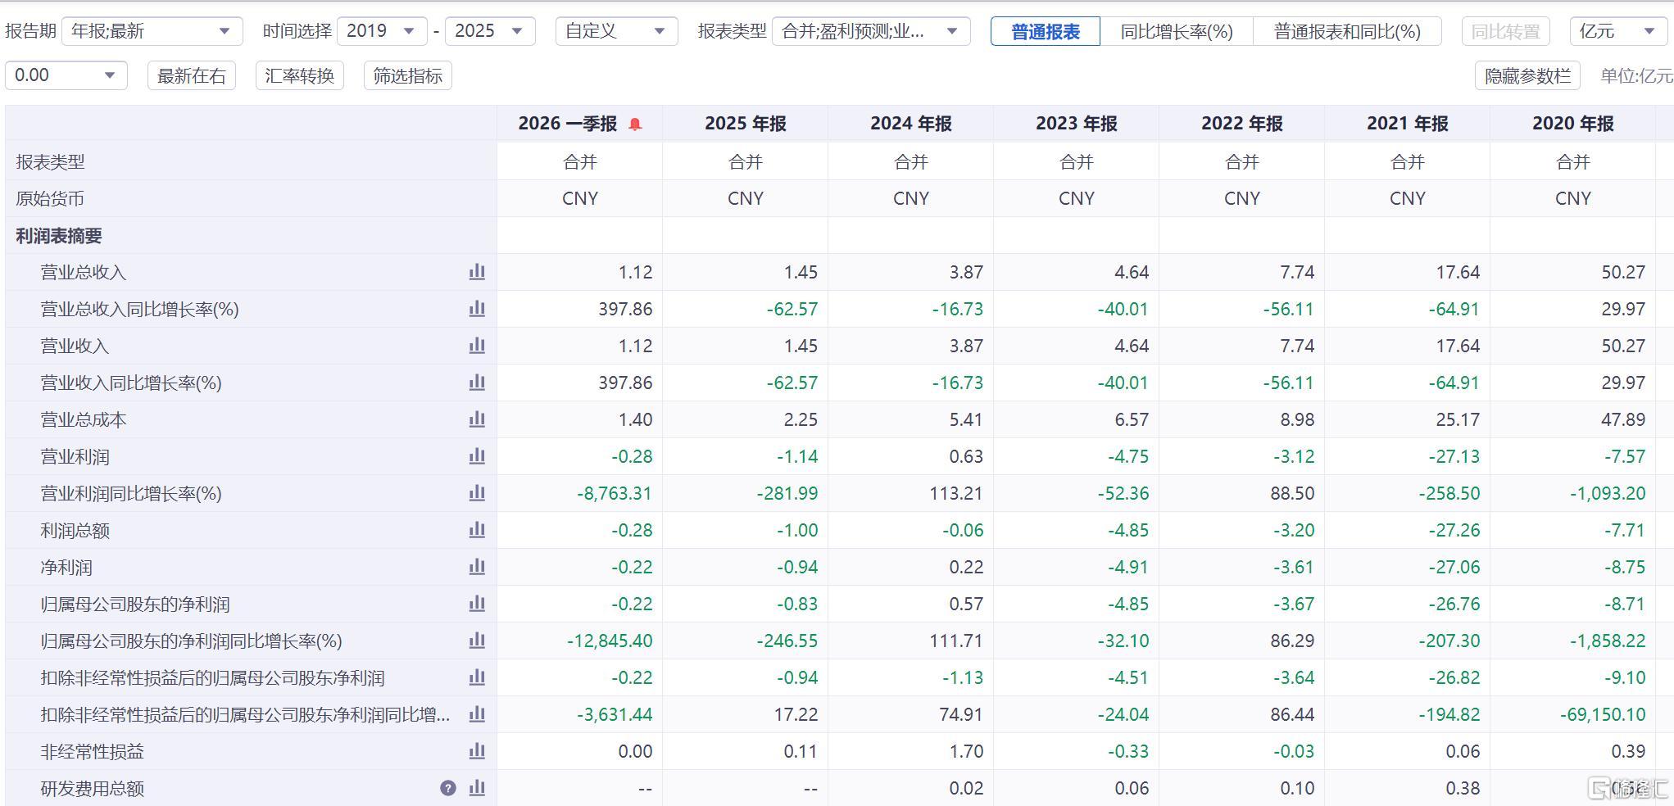Click the red bell next to 2026 一季报
This screenshot has height=806, width=1674.
635,124
